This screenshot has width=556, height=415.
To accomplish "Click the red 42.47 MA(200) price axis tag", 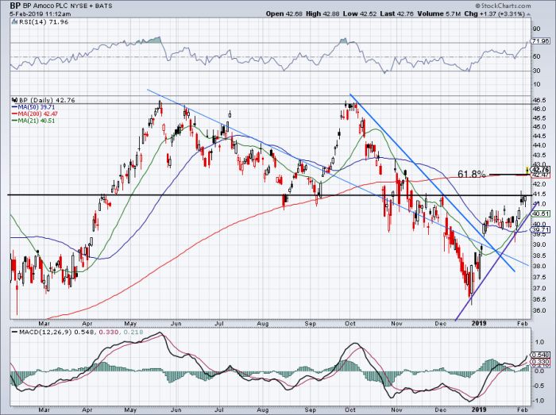I will (x=541, y=175).
